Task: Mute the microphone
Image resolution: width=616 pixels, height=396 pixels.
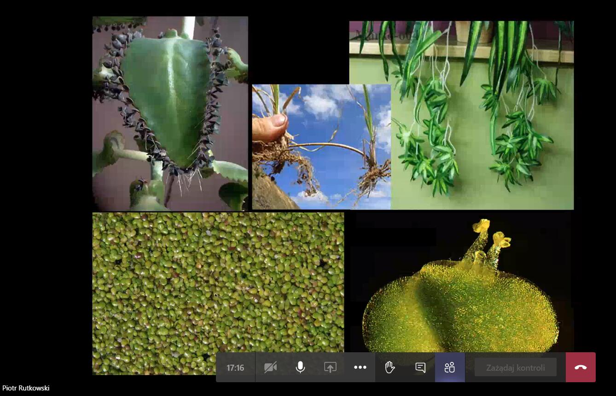Action: [x=300, y=367]
